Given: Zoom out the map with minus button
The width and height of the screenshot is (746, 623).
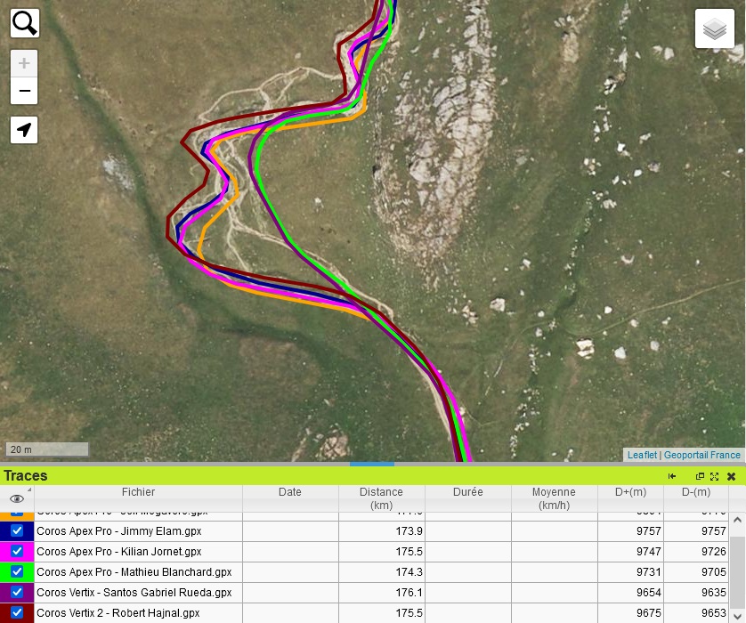Looking at the screenshot, I should (x=24, y=91).
